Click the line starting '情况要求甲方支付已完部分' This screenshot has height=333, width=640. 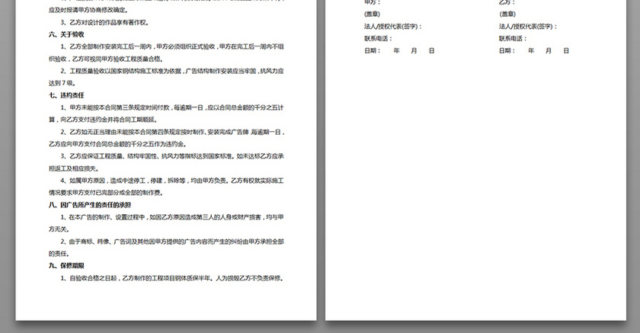(x=106, y=193)
